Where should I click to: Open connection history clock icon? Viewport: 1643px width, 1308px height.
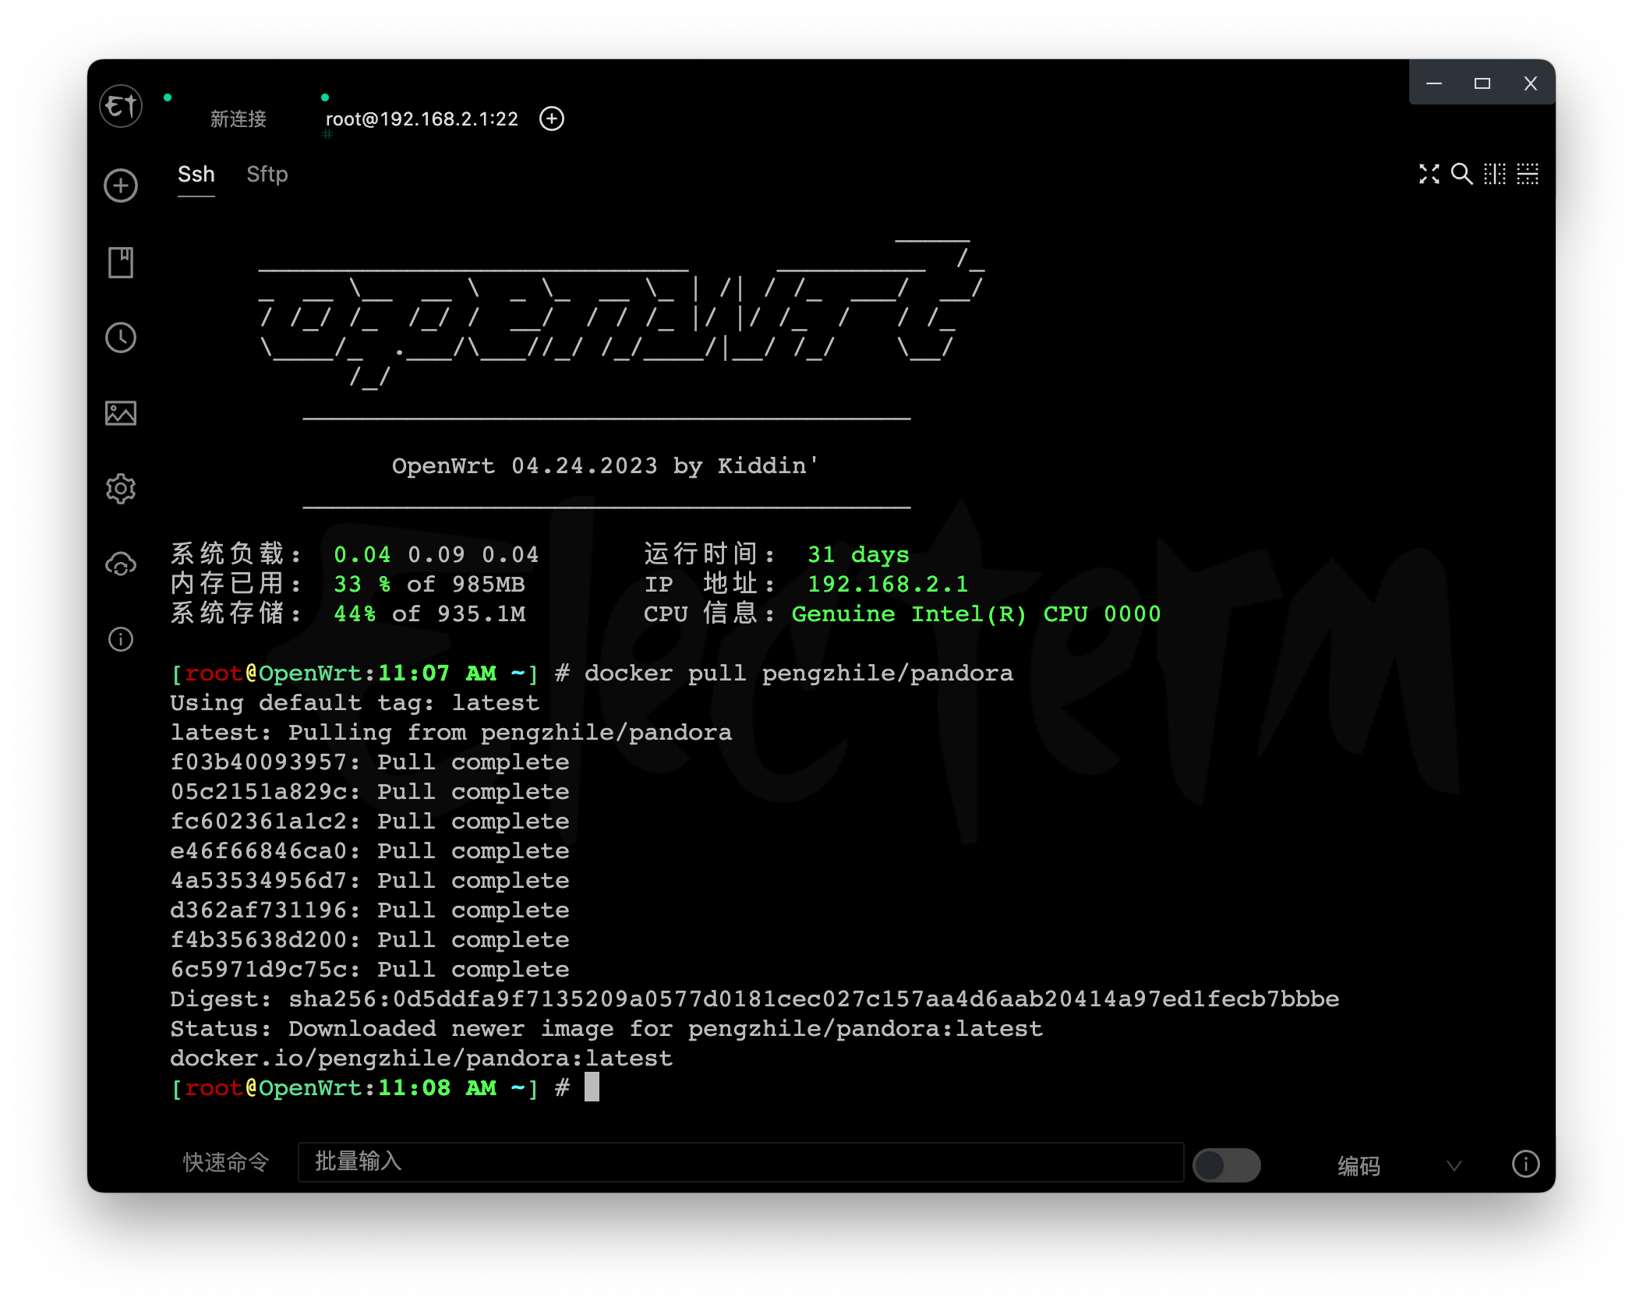[x=121, y=338]
